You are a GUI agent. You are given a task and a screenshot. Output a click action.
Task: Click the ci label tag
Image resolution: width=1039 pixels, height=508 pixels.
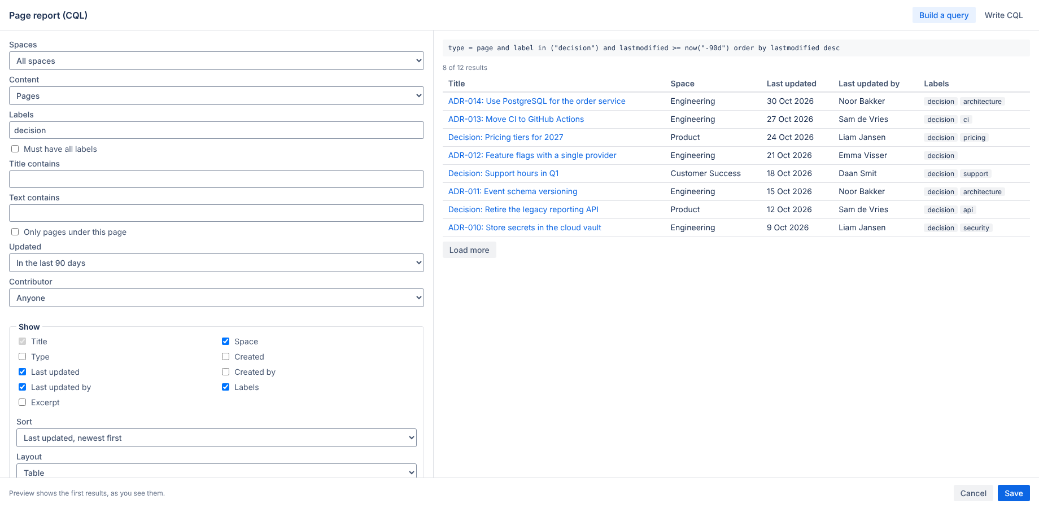click(x=966, y=120)
